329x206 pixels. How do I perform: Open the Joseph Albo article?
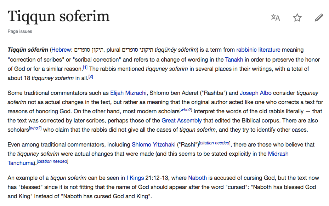pos(256,93)
